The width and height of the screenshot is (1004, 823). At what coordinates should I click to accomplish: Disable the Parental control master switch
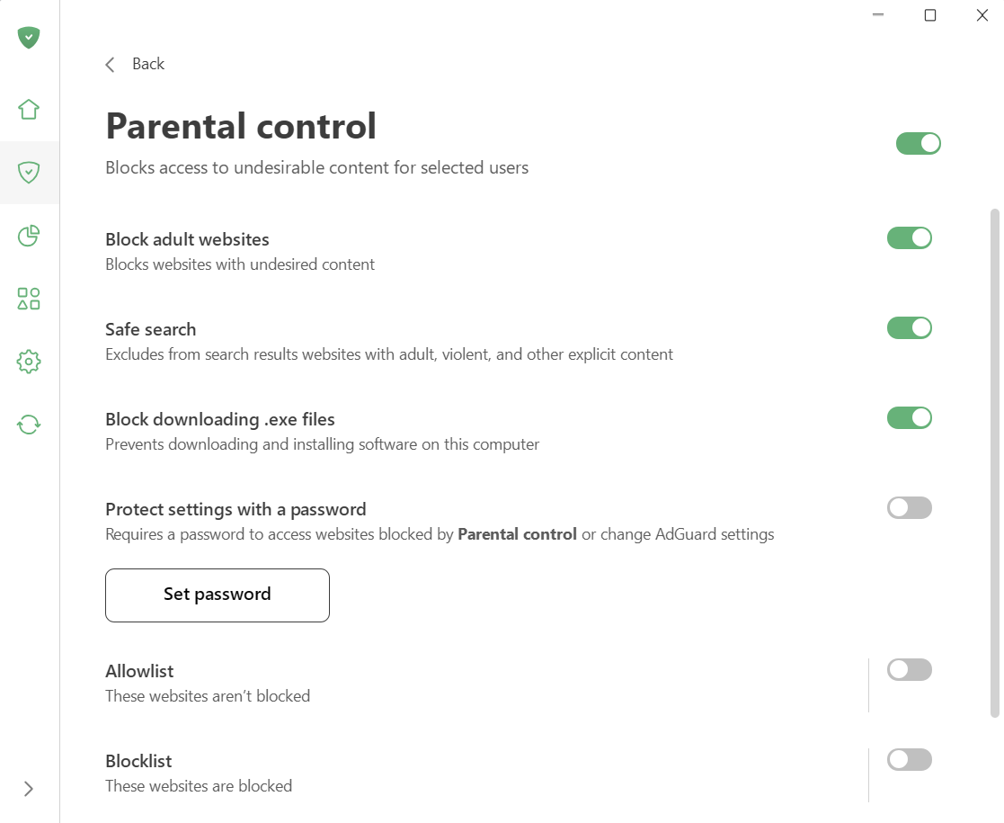pyautogui.click(x=918, y=143)
